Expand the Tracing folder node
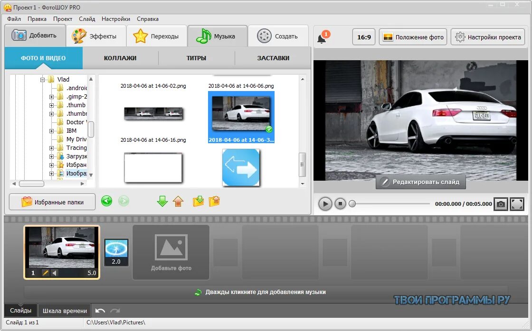The width and height of the screenshot is (532, 331). (x=51, y=148)
